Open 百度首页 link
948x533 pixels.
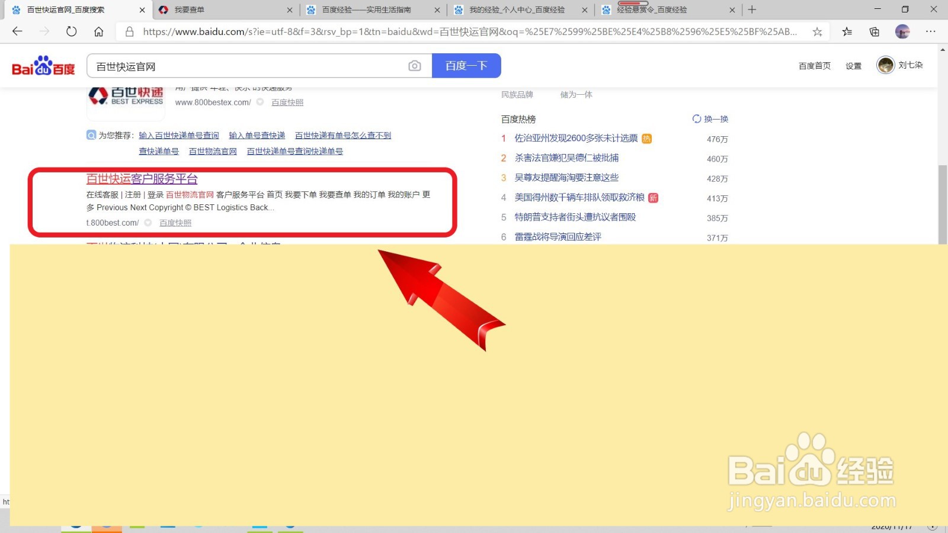[815, 66]
